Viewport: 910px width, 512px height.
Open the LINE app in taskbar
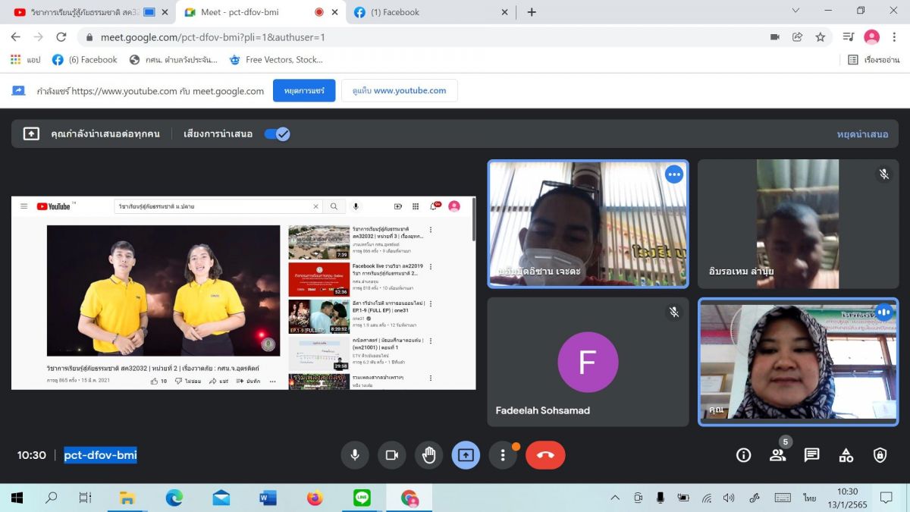(x=362, y=498)
